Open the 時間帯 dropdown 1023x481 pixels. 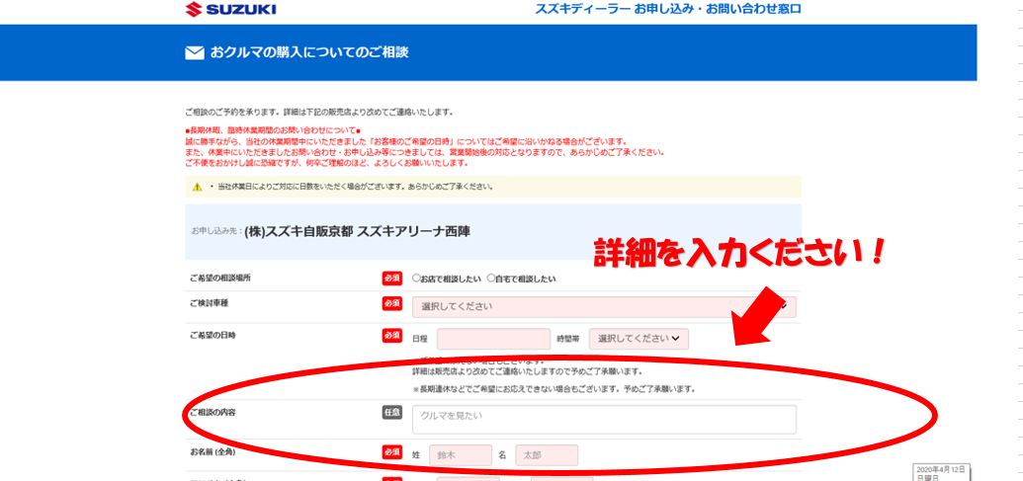click(639, 339)
